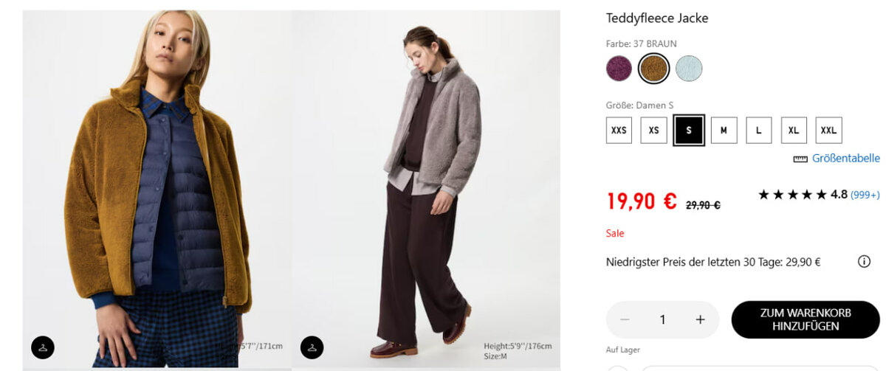Image resolution: width=886 pixels, height=371 pixels.
Task: Choose size M
Action: click(724, 131)
